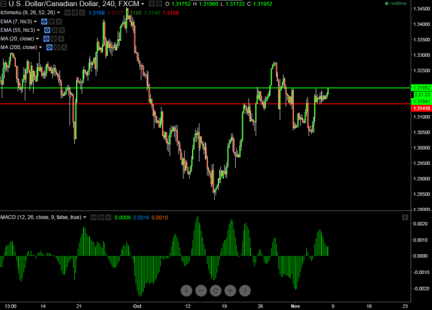This screenshot has width=432, height=310.
Task: Reset chart view with circular arrow button
Action: 216,290
